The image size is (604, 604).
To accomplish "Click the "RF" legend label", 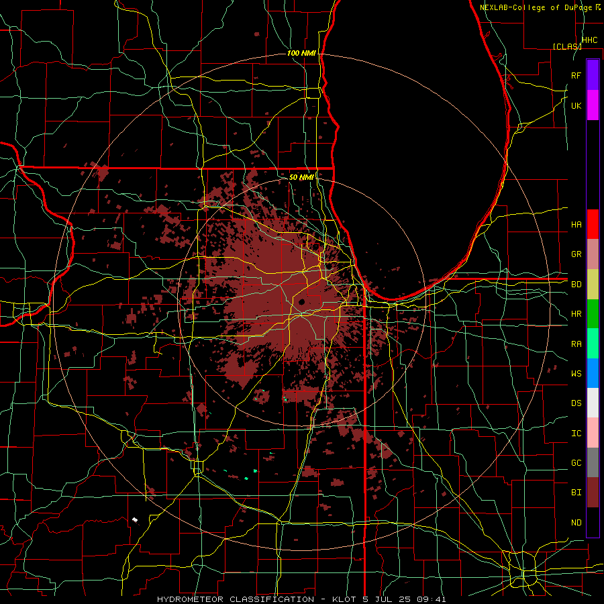I will point(576,75).
